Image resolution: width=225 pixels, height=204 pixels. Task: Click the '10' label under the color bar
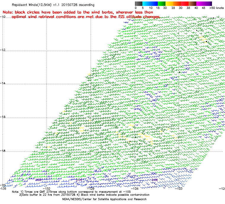pyautogui.click(x=150, y=8)
